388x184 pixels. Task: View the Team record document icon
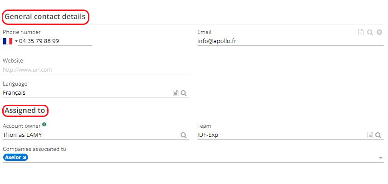pyautogui.click(x=370, y=135)
